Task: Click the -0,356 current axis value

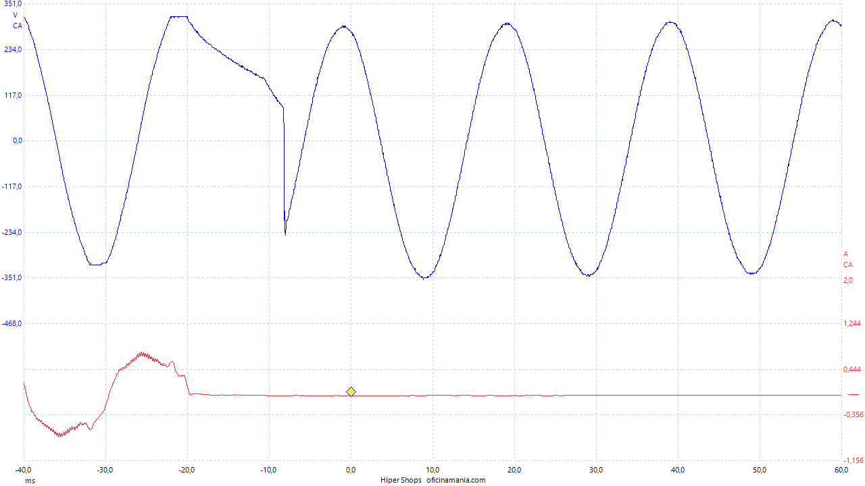Action: (x=853, y=414)
